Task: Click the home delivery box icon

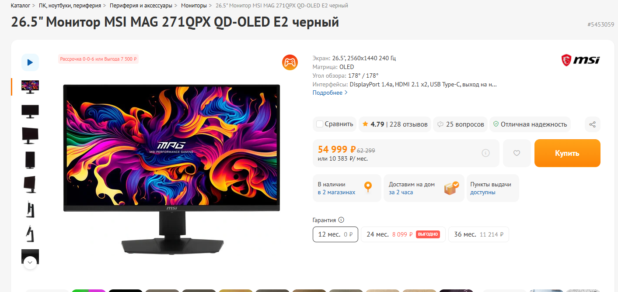Action: [451, 188]
